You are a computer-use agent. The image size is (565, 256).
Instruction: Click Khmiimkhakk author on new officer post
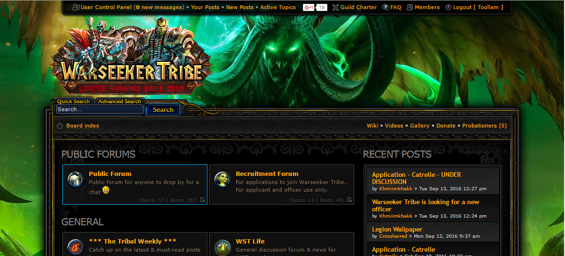click(x=396, y=216)
